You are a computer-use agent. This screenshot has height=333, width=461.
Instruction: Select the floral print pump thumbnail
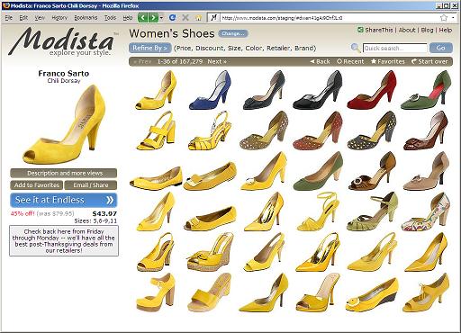point(426,211)
